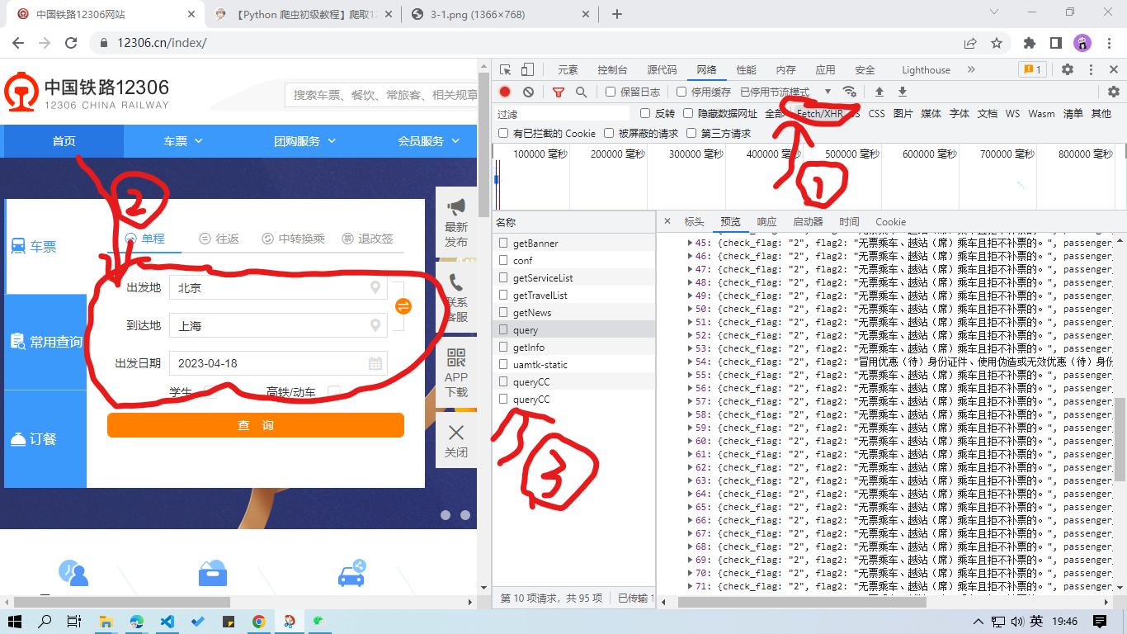Check the 第三方请求 option
This screenshot has height=634, width=1127.
coord(691,133)
